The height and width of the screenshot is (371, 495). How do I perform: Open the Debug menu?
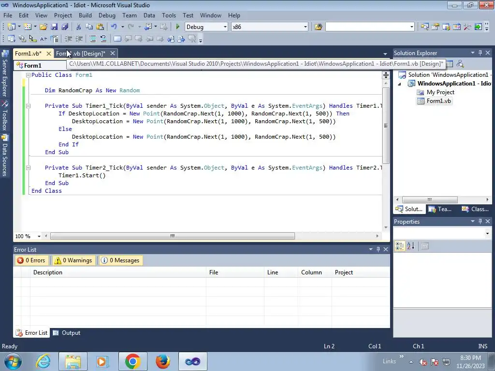(107, 15)
